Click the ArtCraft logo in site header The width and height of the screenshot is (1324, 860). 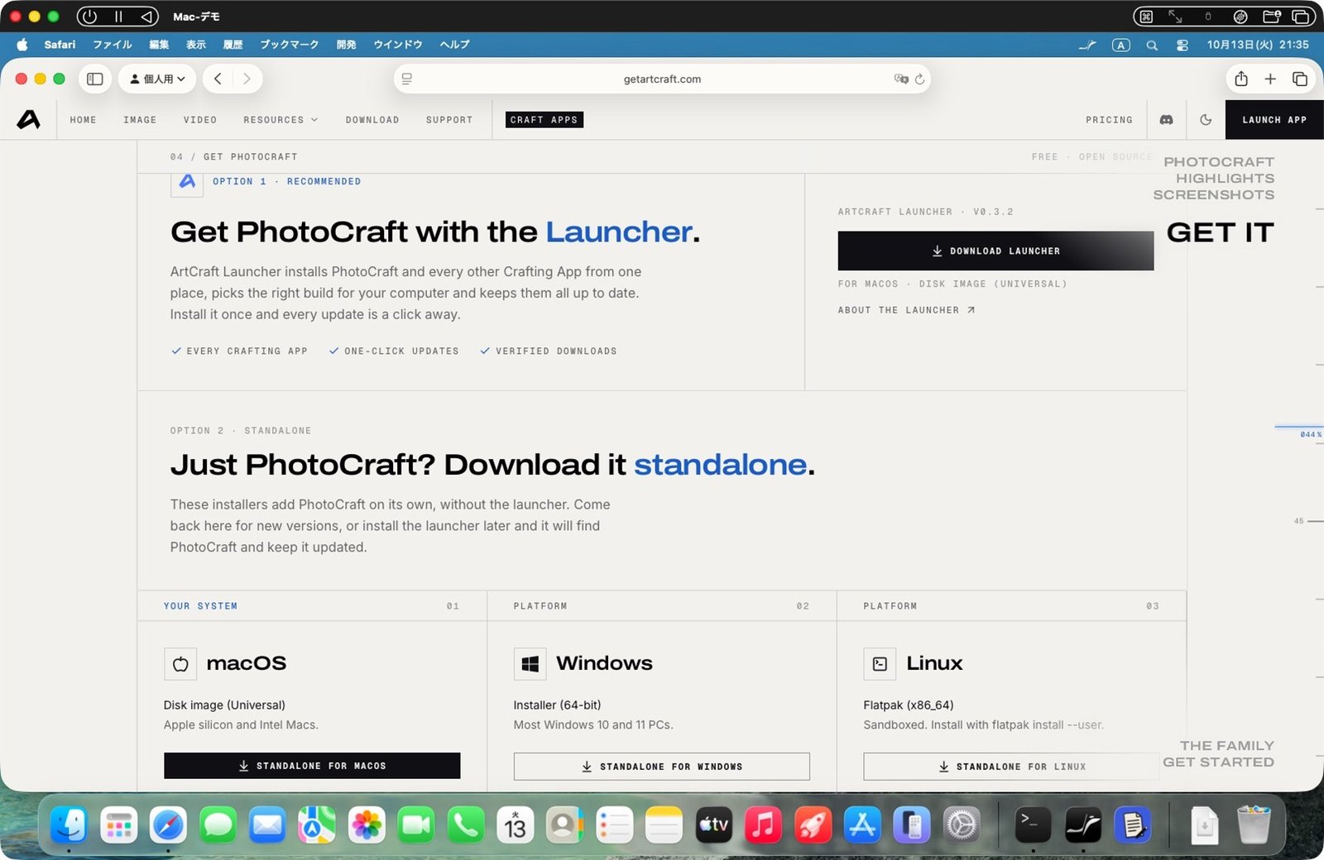[29, 120]
